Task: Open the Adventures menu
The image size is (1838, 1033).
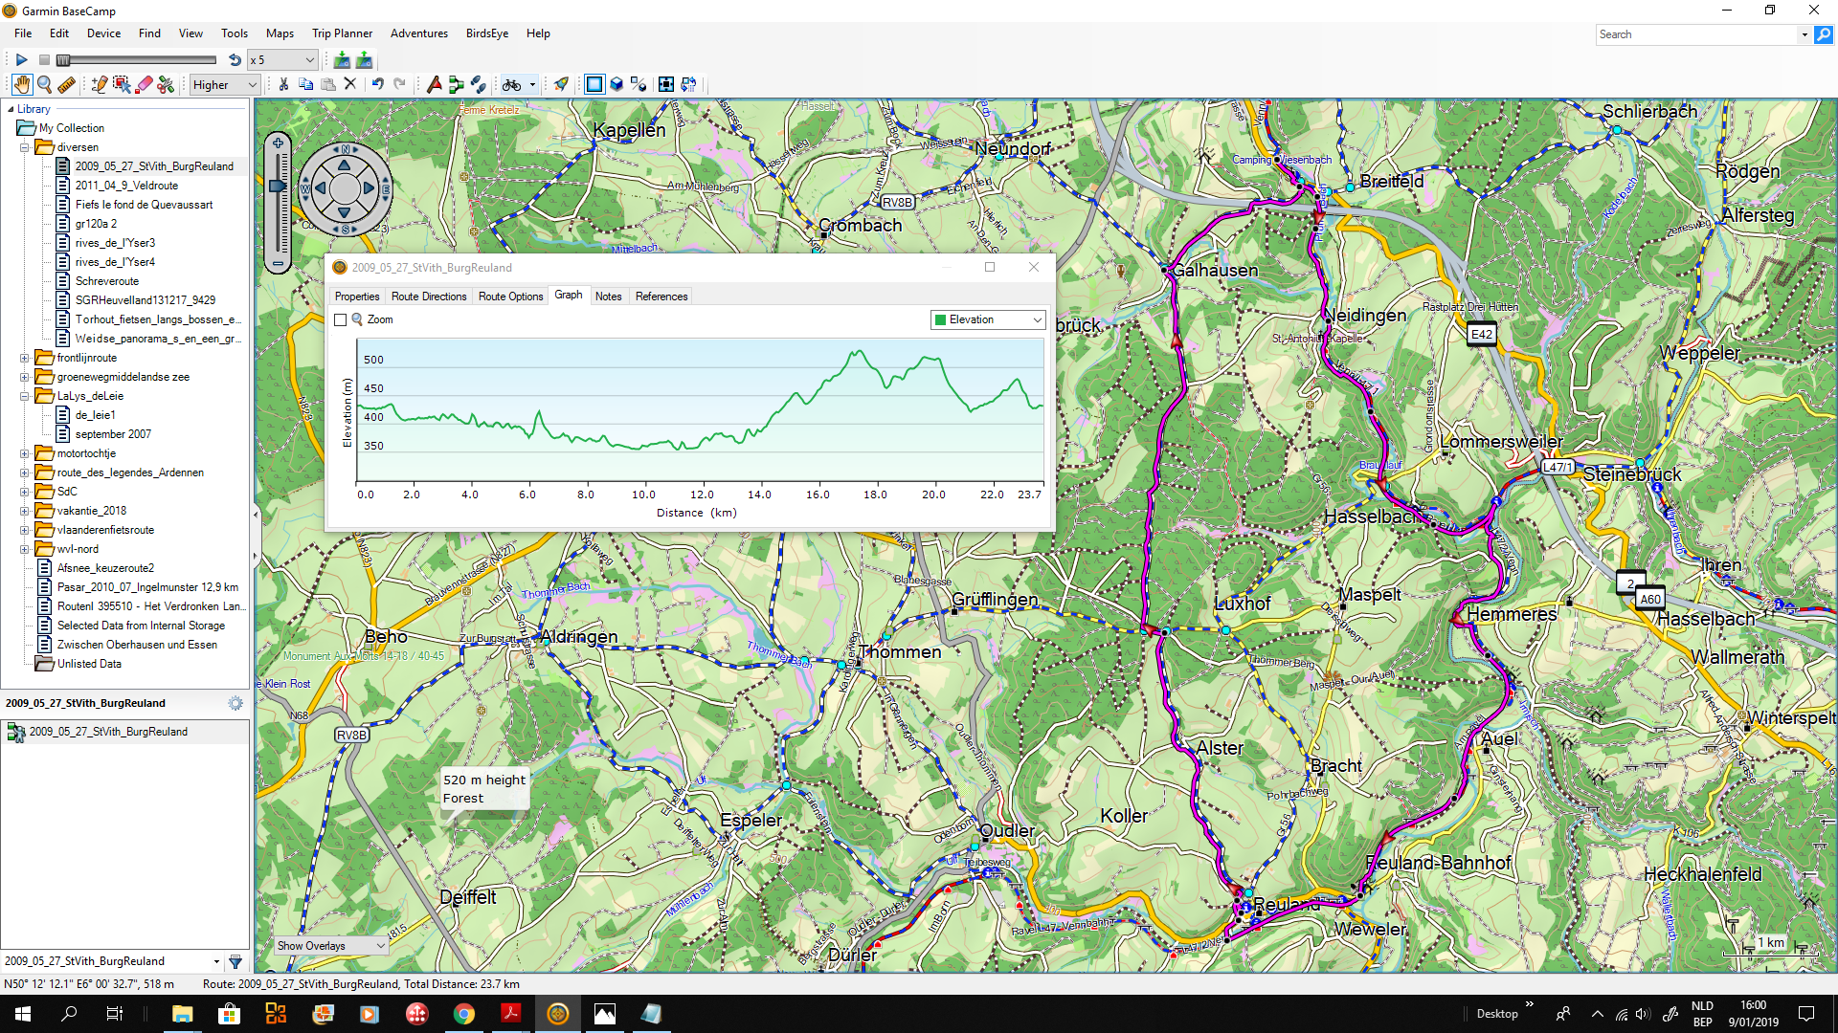Action: pyautogui.click(x=419, y=33)
